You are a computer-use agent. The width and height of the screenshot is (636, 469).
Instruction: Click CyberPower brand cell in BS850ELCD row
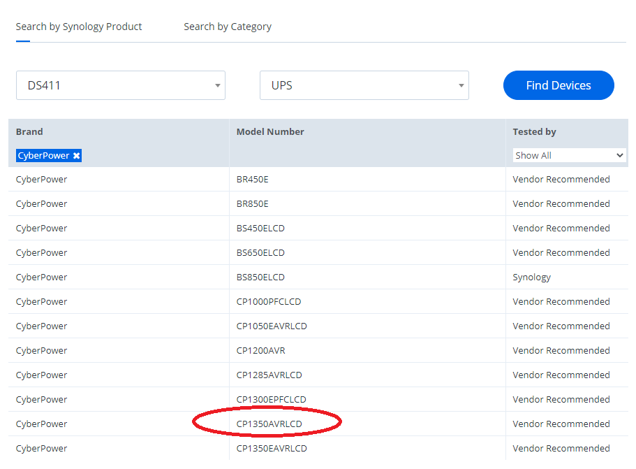point(41,277)
